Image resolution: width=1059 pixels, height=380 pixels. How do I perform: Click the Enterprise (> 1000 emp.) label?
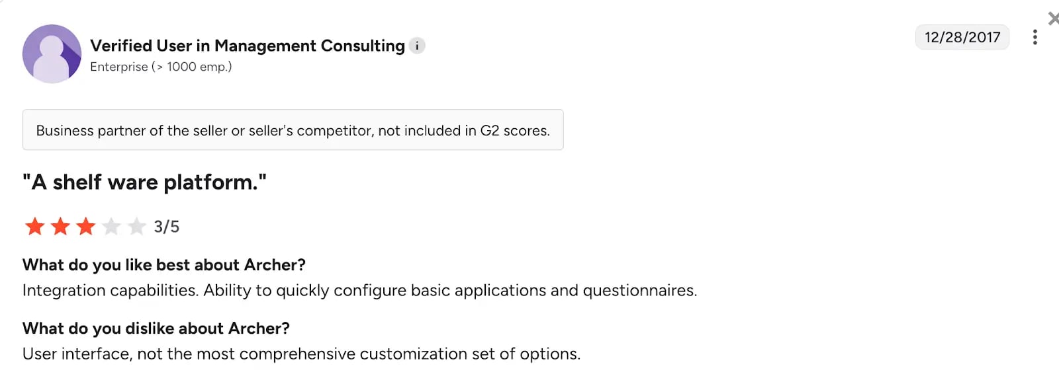(161, 67)
